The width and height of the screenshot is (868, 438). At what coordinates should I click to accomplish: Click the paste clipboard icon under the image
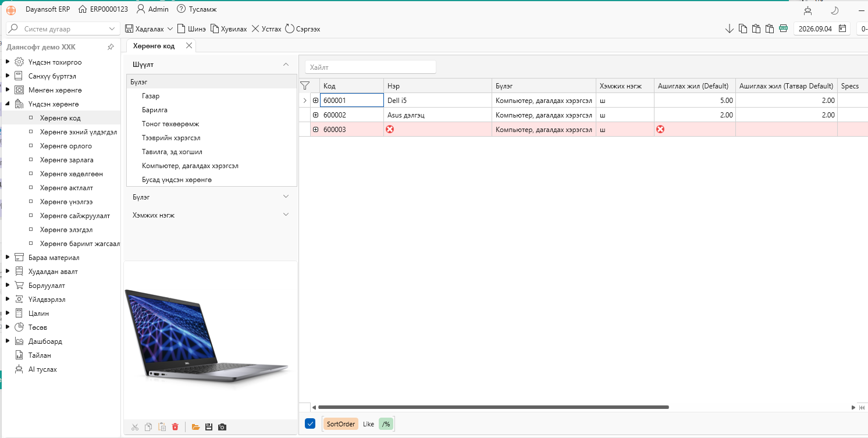pos(162,427)
